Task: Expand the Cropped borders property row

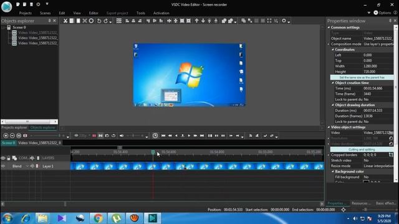Action: pos(329,155)
